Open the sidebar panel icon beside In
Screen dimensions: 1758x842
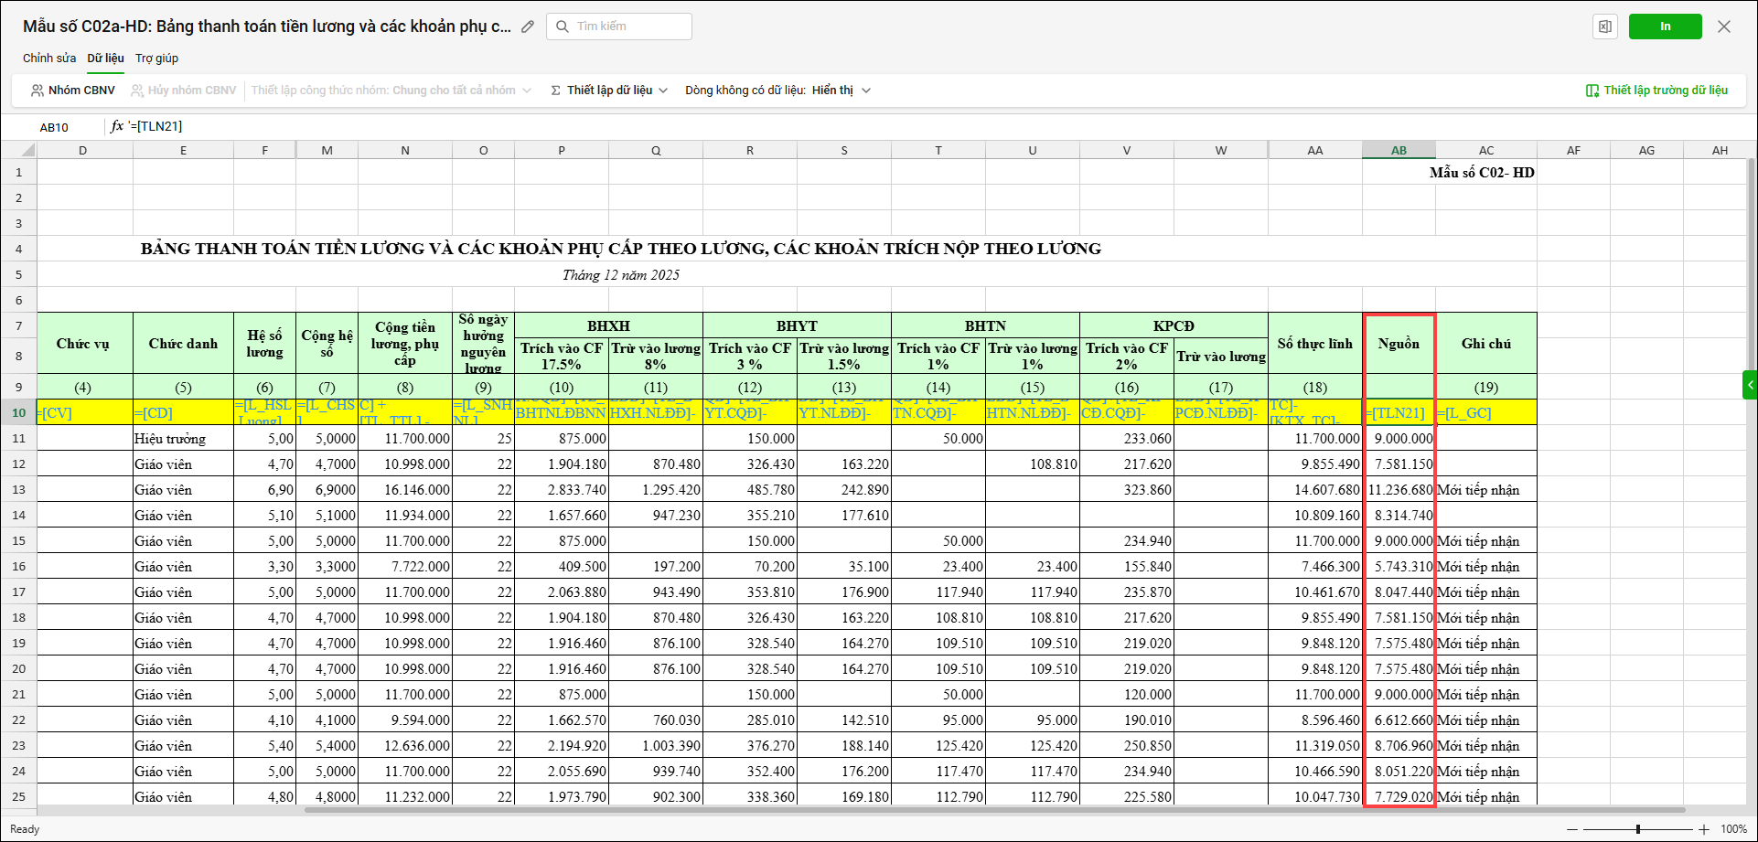1604,27
